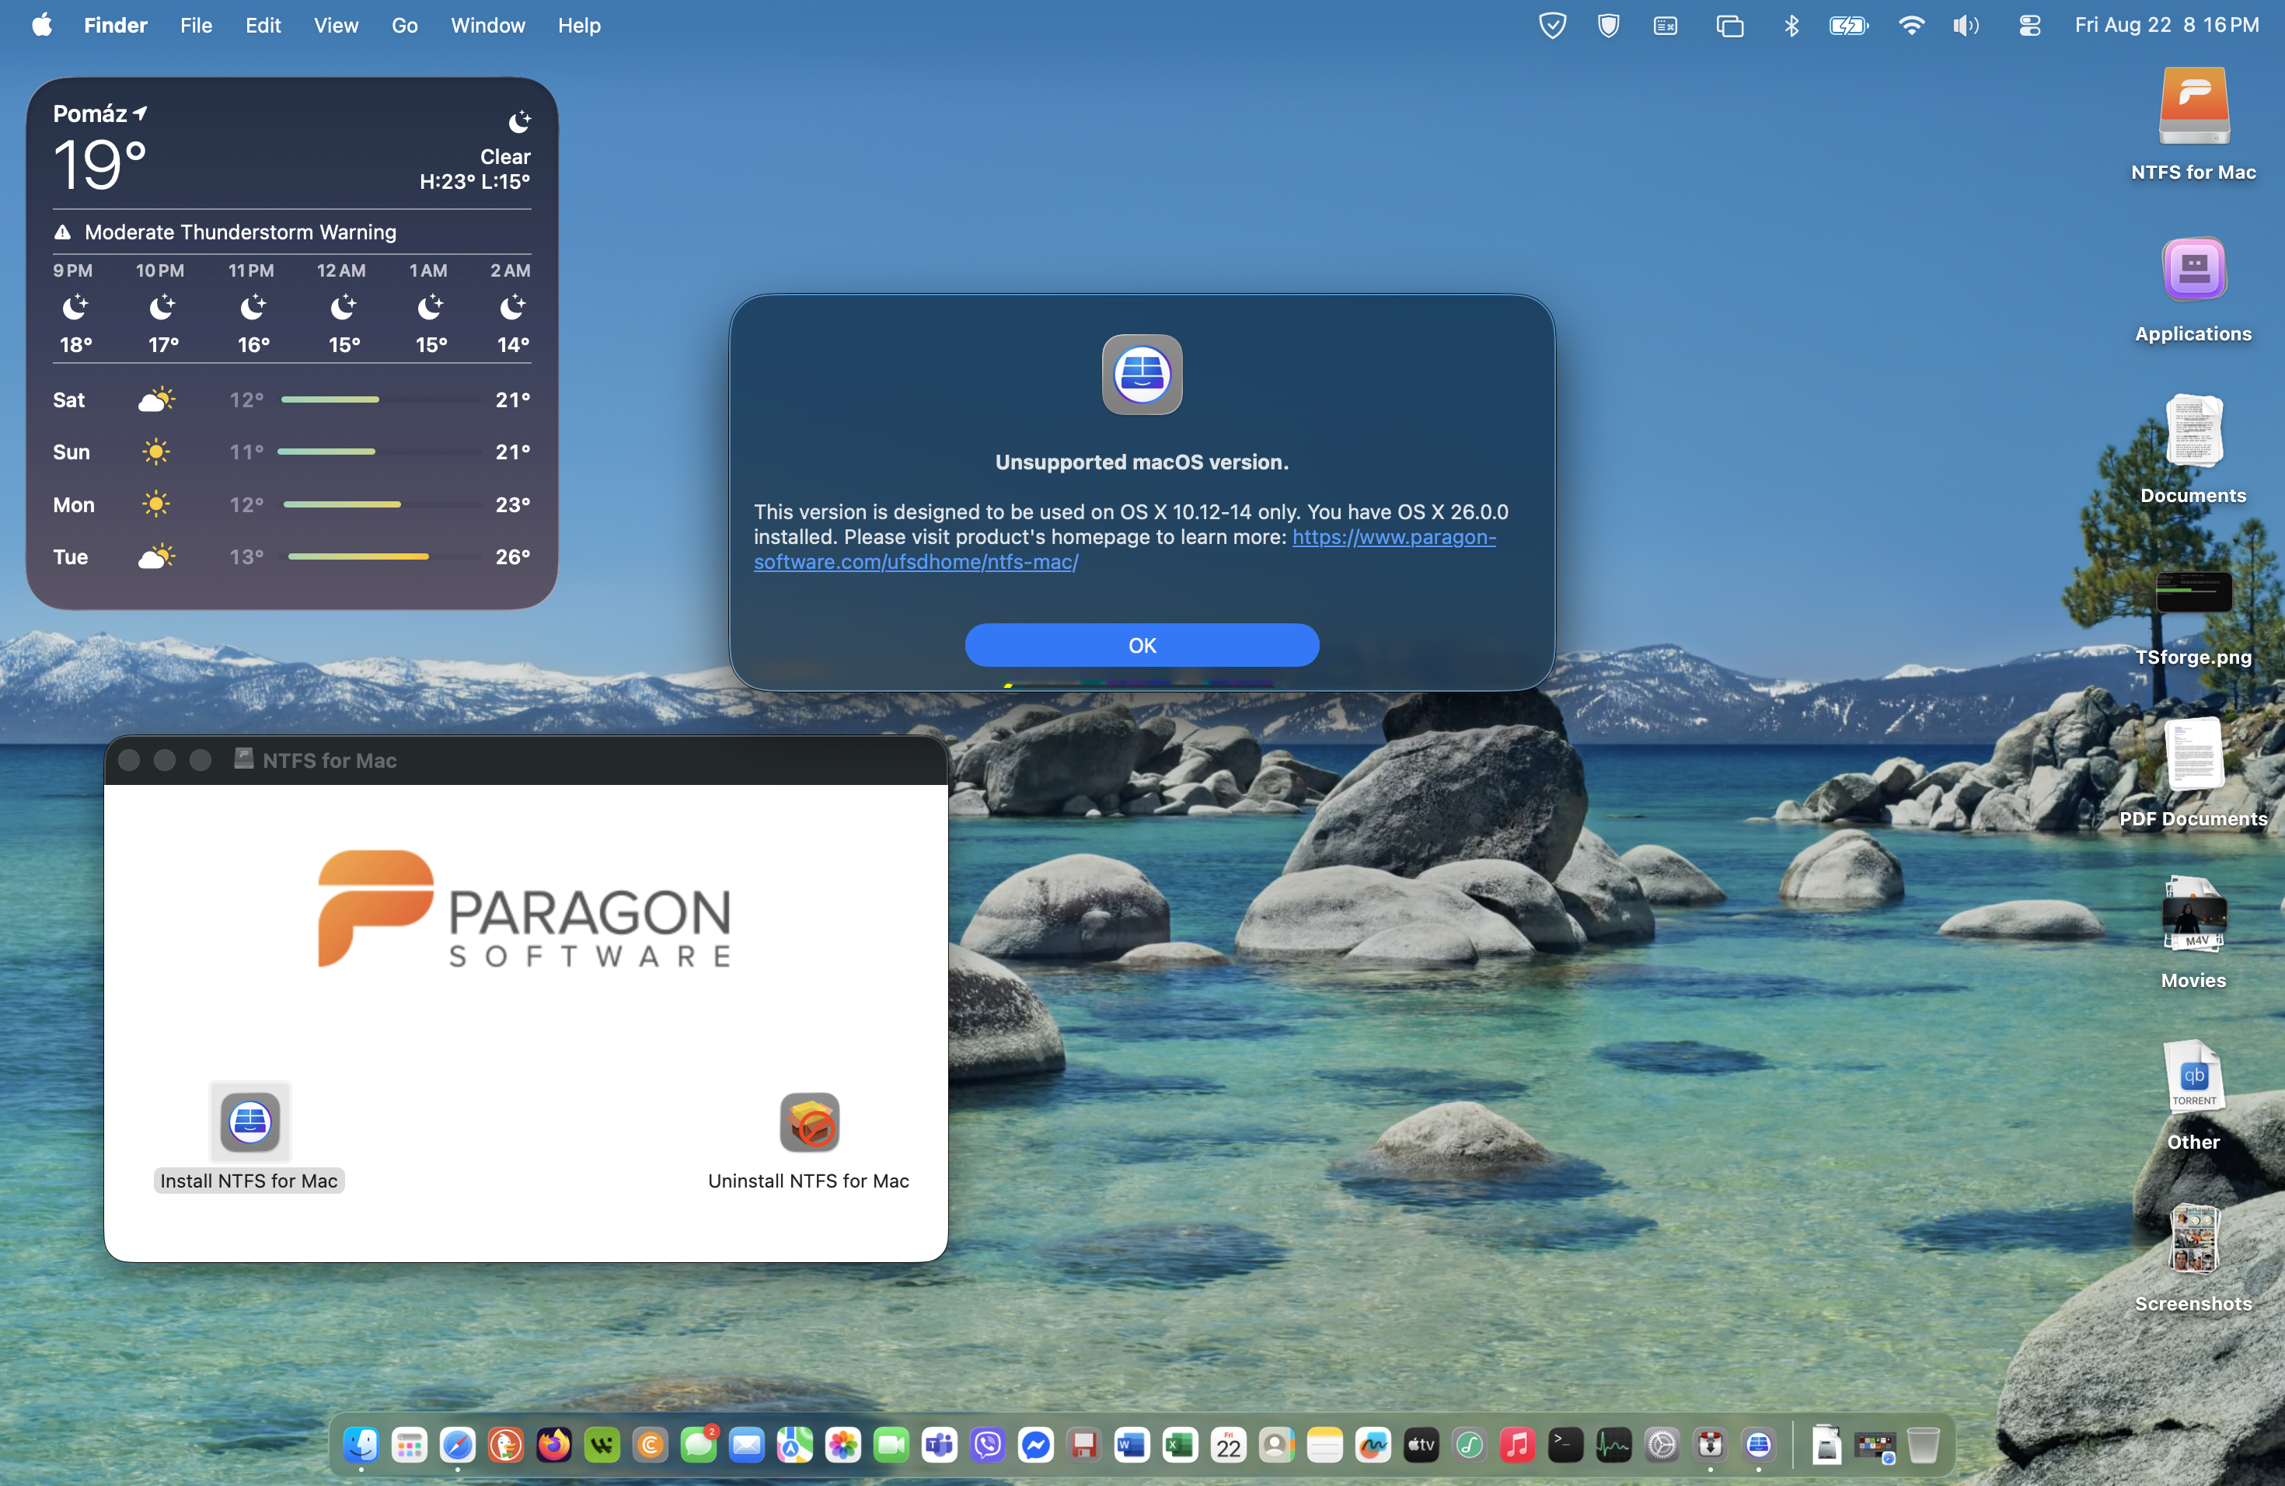Open Terminal from the Dock
Viewport: 2285px width, 1486px height.
tap(1566, 1445)
